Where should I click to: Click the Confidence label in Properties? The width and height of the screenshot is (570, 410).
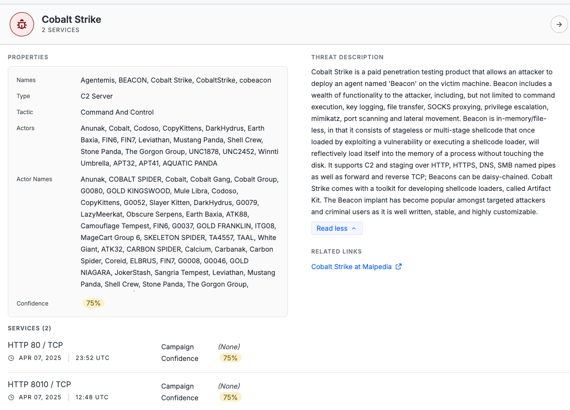click(33, 304)
